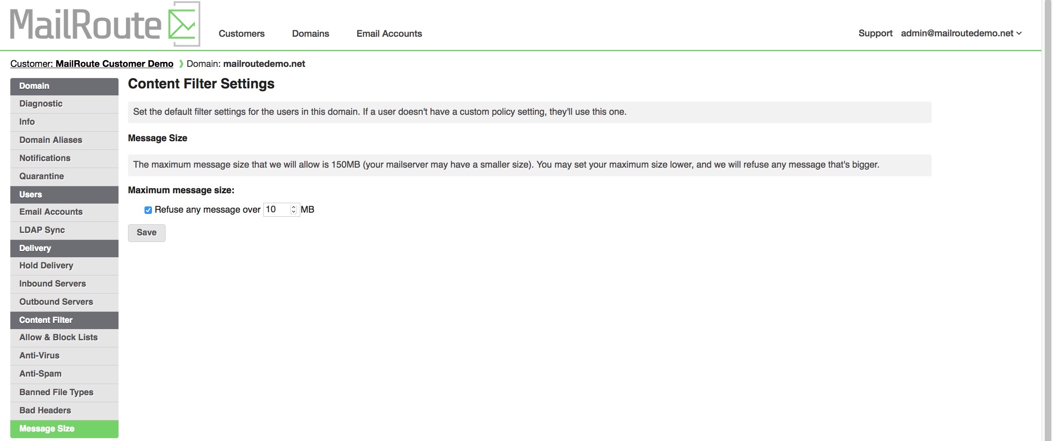Click the maximum message size number field
1053x441 pixels.
click(281, 210)
